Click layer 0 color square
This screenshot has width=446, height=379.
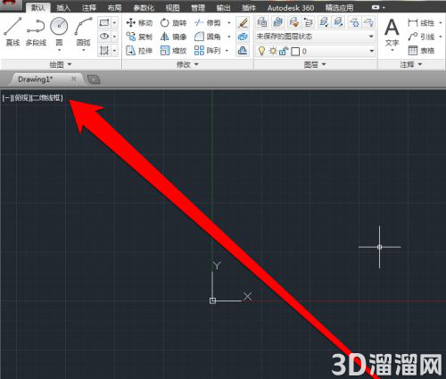[x=295, y=52]
